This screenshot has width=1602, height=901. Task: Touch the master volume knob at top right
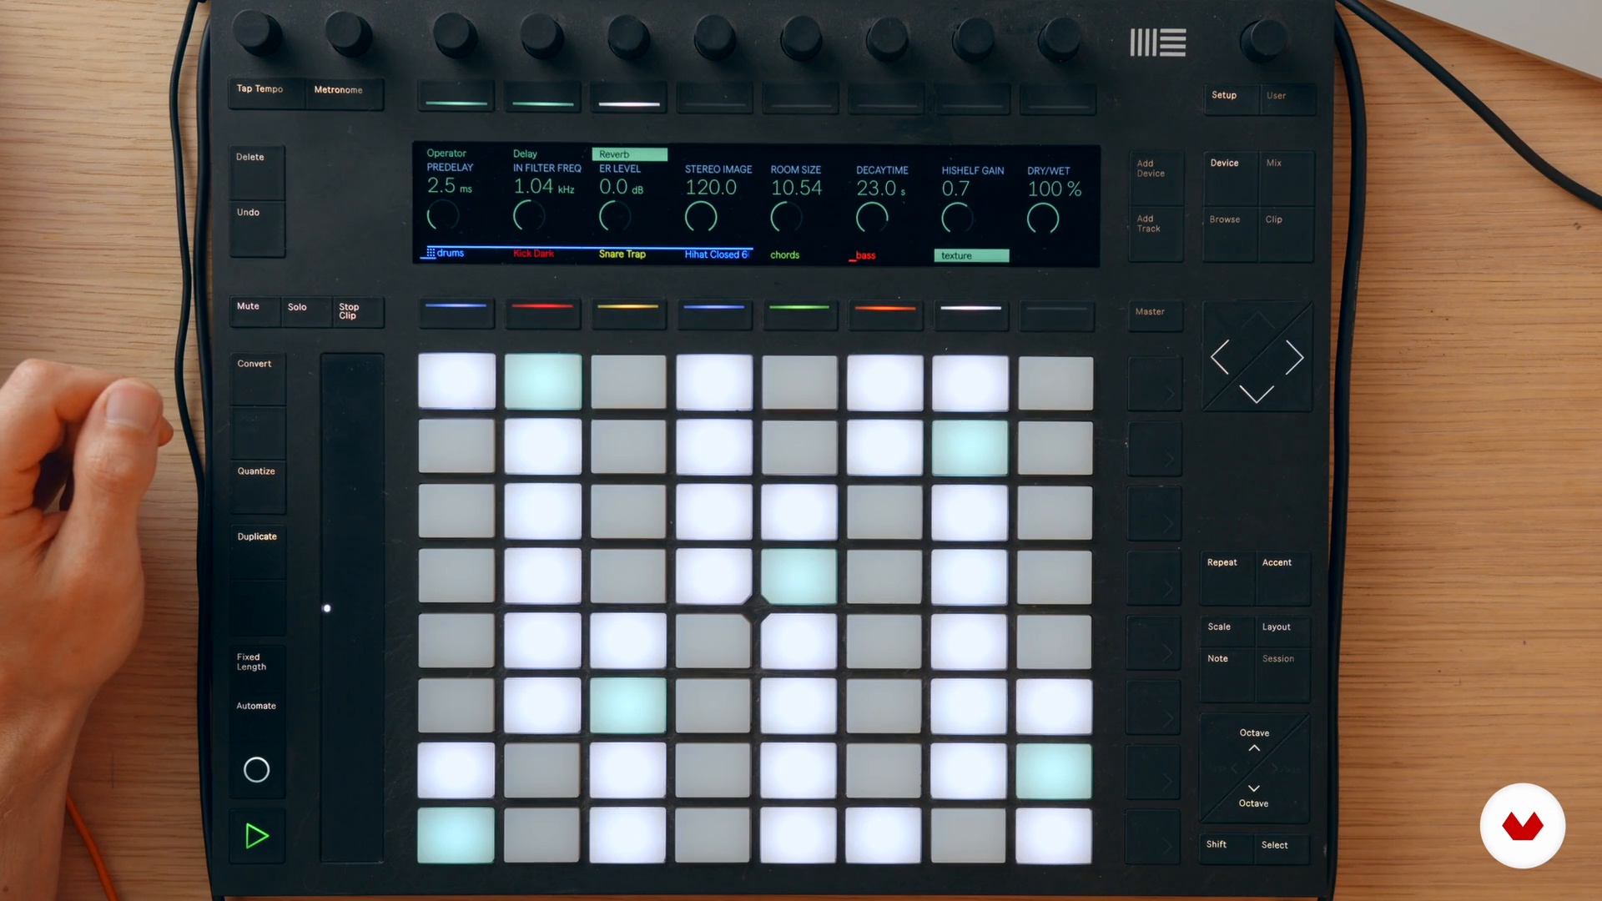click(1264, 38)
